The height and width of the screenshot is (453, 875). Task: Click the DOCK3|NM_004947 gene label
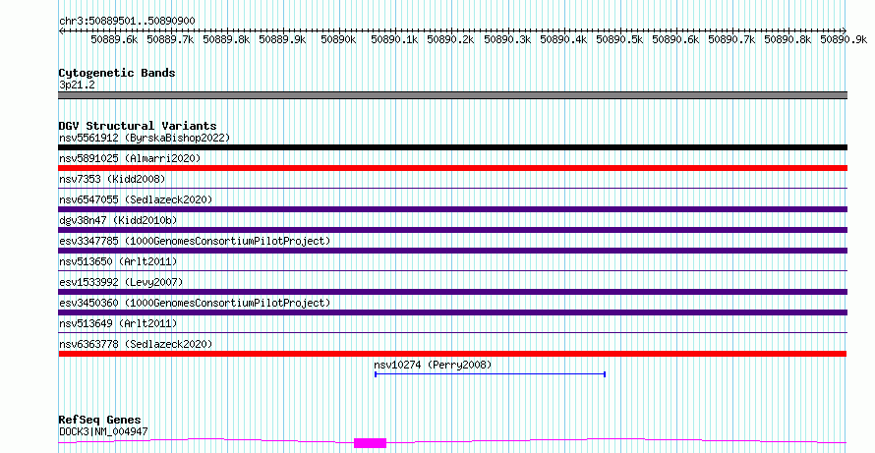pos(104,431)
